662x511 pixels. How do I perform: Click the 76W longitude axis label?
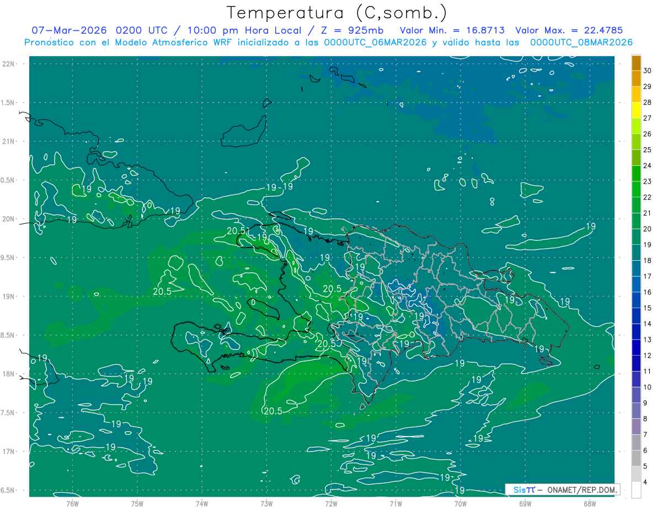[x=72, y=504]
